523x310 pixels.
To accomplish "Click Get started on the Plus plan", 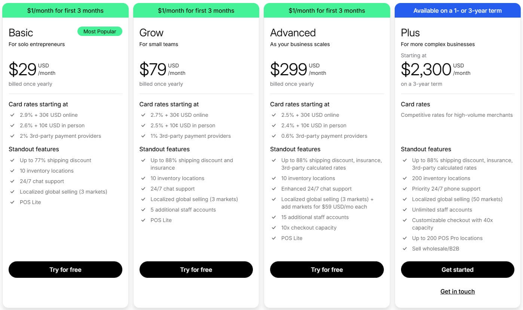I will (457, 270).
